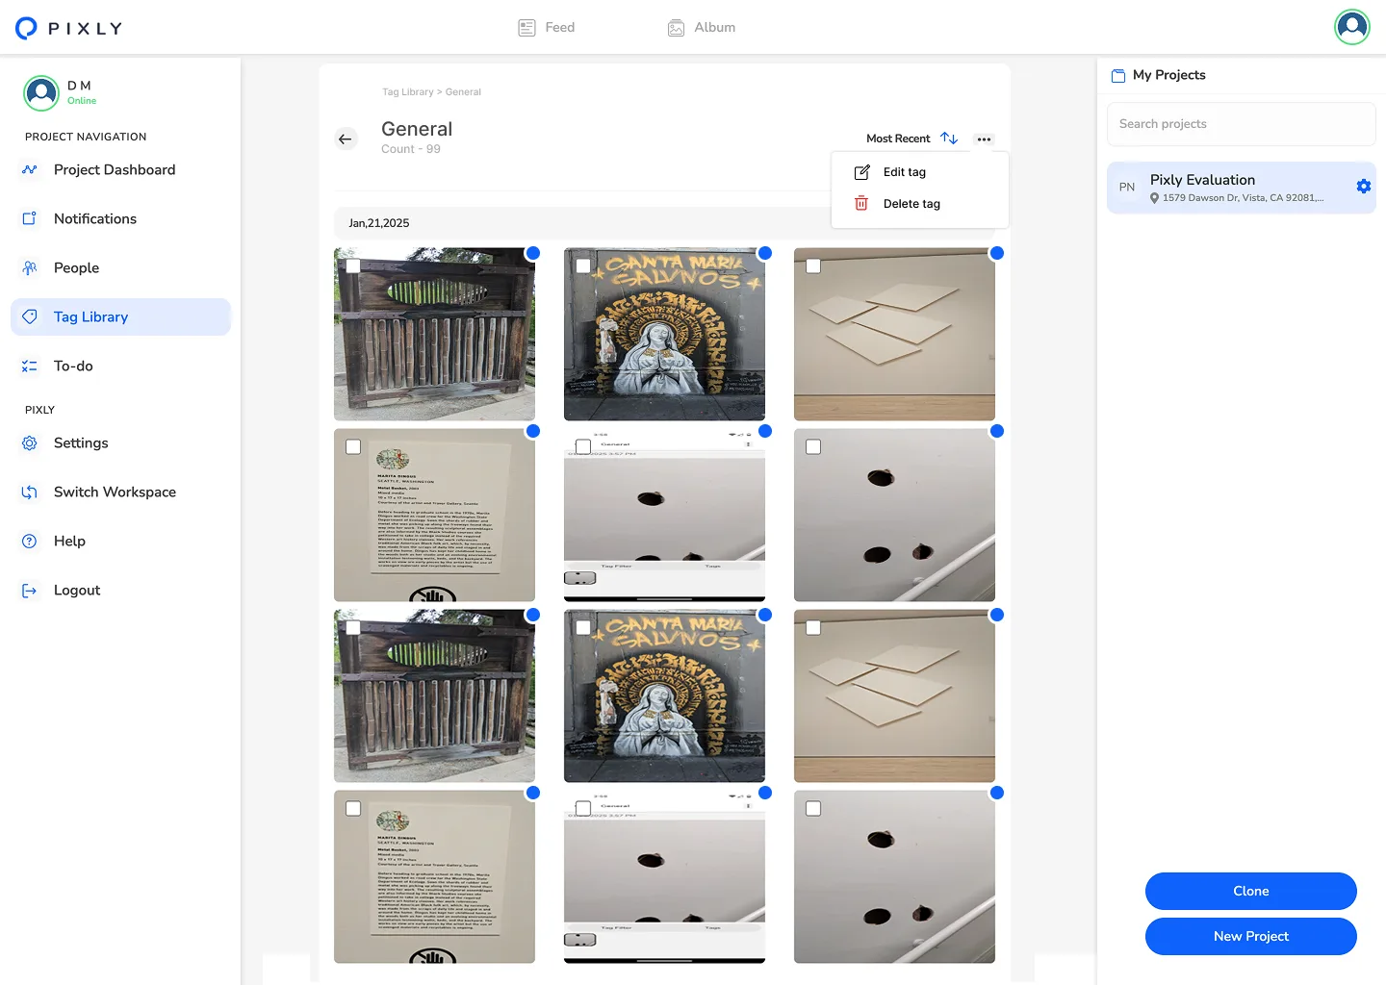This screenshot has height=985, width=1386.
Task: Click the Edit tag pencil icon
Action: pos(862,172)
